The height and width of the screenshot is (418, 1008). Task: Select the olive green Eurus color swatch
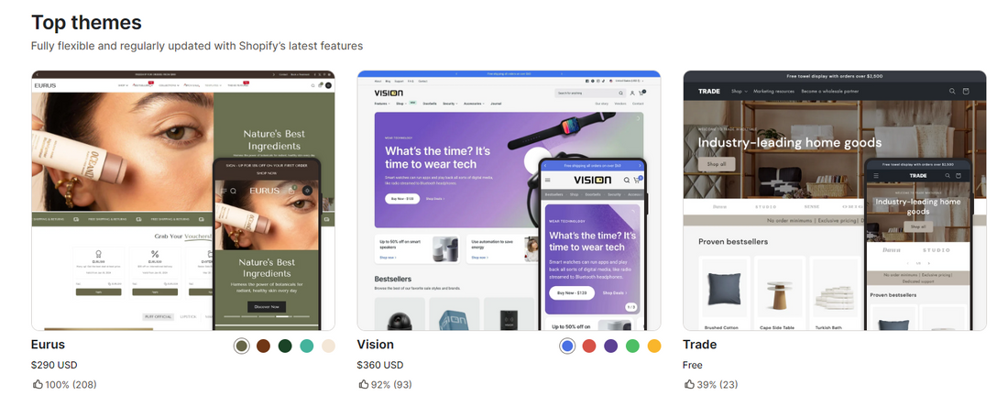pyautogui.click(x=242, y=346)
